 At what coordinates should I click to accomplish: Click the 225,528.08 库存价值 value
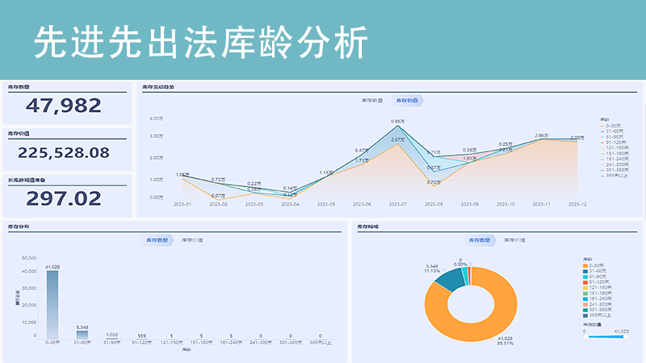pos(64,152)
